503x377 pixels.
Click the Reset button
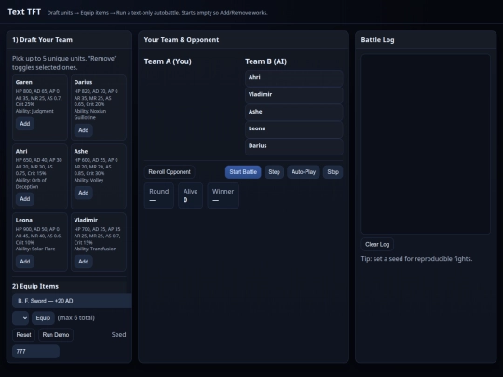[23, 335]
